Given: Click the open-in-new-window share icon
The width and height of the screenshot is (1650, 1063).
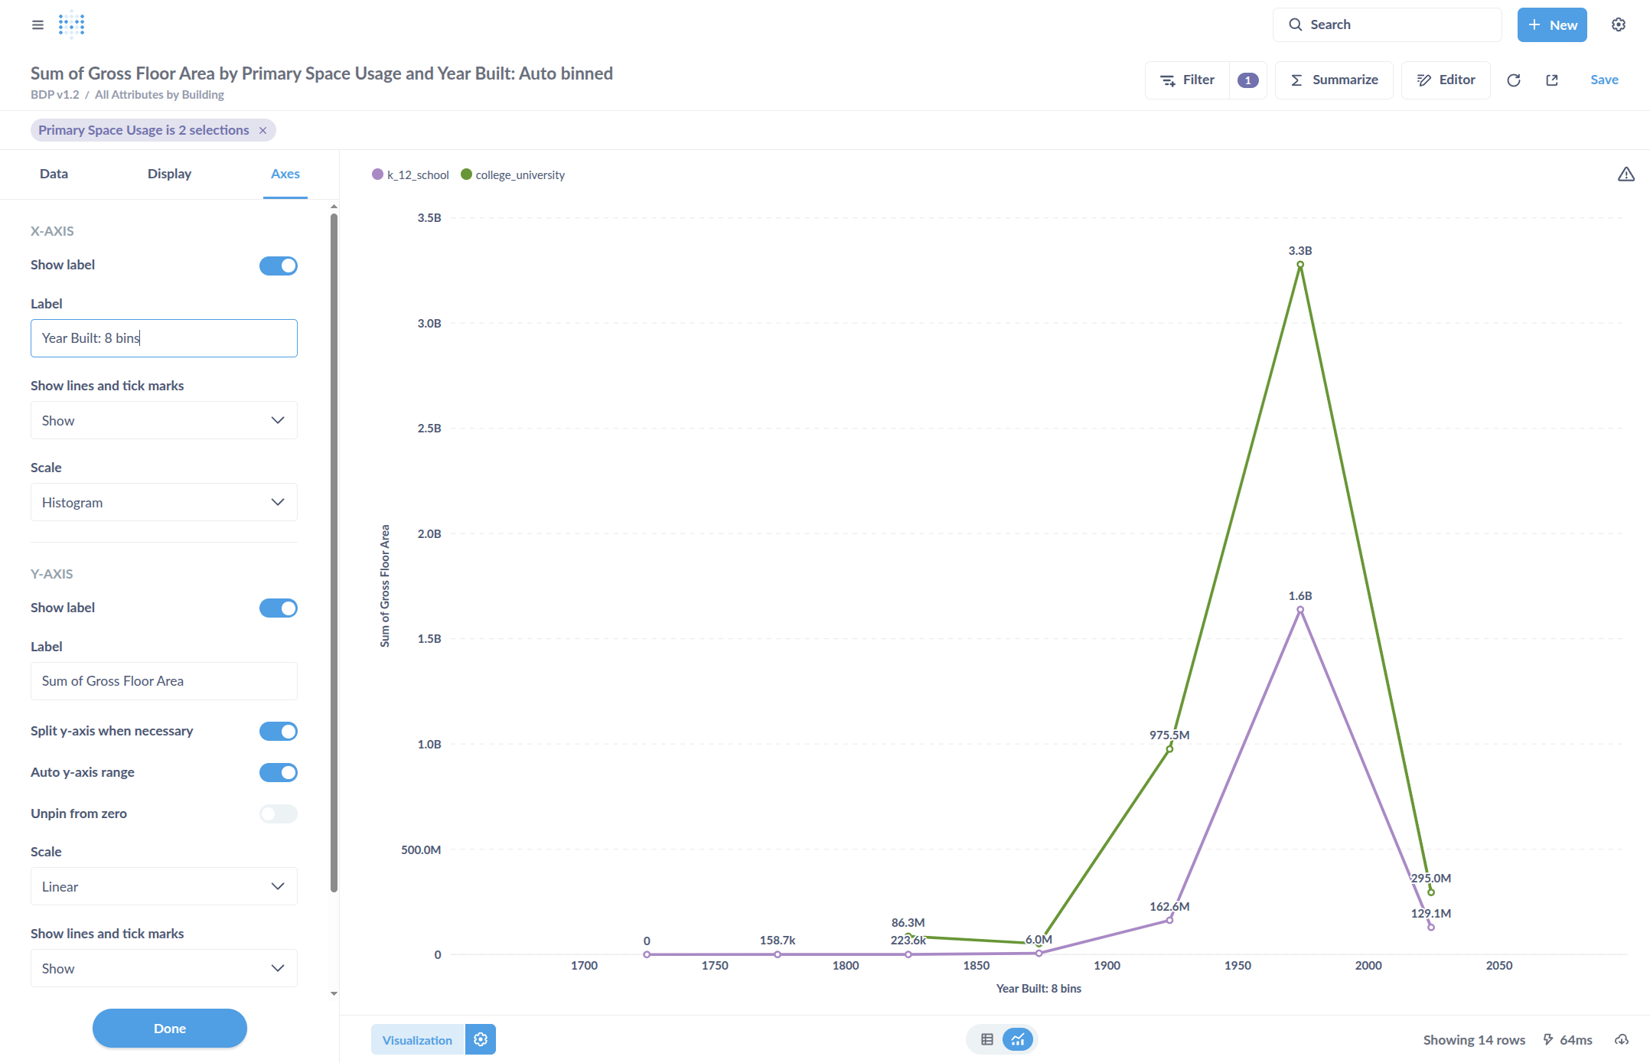Looking at the screenshot, I should coord(1551,80).
